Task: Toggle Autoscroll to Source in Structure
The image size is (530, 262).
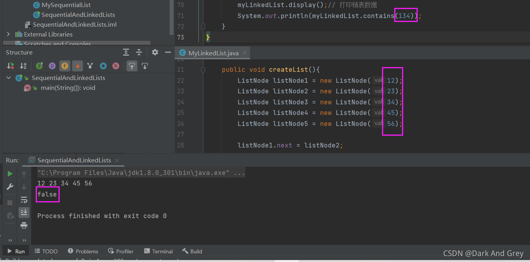Action: pos(132,66)
